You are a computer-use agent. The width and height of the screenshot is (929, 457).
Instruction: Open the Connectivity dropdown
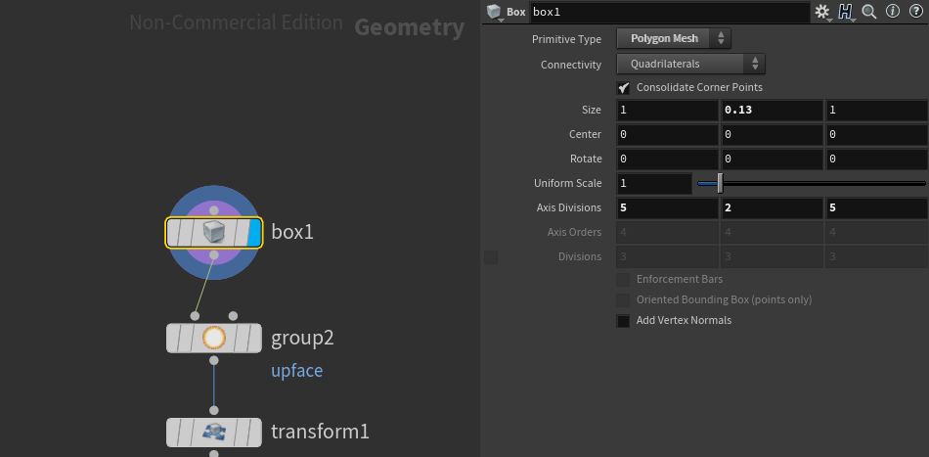click(690, 65)
